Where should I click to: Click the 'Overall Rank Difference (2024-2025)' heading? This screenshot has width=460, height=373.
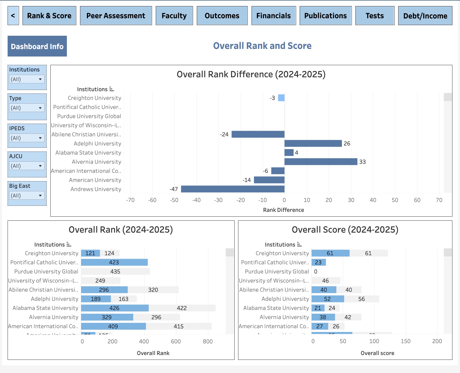(251, 74)
